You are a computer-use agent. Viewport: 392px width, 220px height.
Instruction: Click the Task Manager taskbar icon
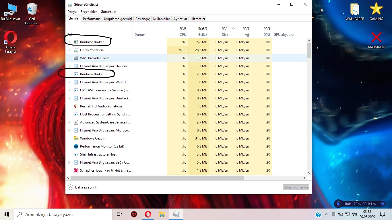[176, 214]
